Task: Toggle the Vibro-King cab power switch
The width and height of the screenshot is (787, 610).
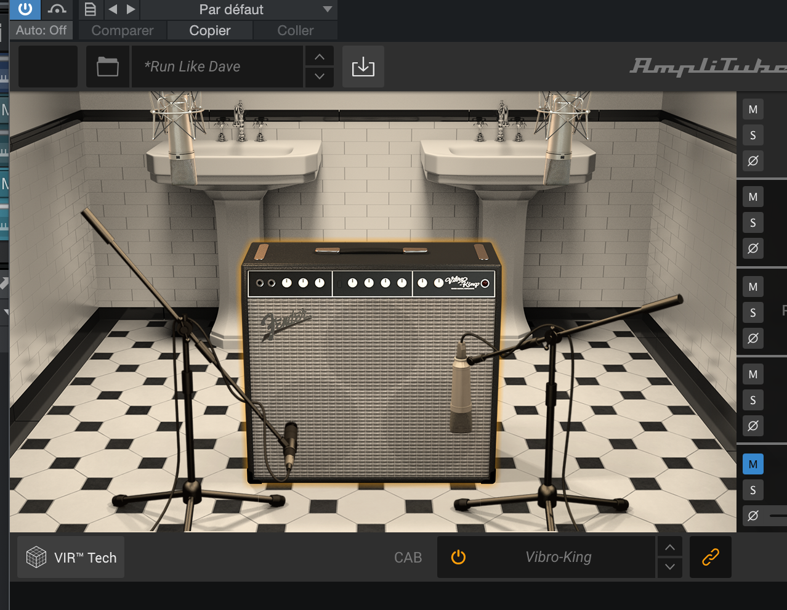Action: pos(458,556)
